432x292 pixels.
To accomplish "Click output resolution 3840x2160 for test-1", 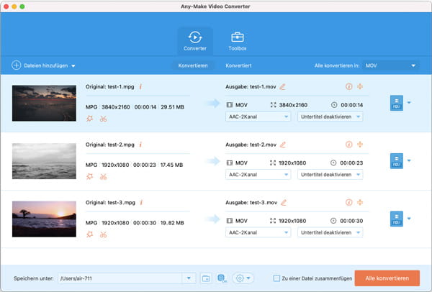I will [x=293, y=105].
